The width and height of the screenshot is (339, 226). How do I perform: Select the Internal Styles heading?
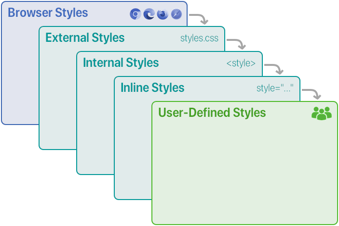(x=121, y=63)
